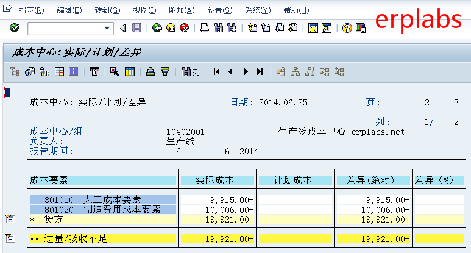This screenshot has width=471, height=253.
Task: Go to first column with report toolbar arrow
Action: click(216, 72)
